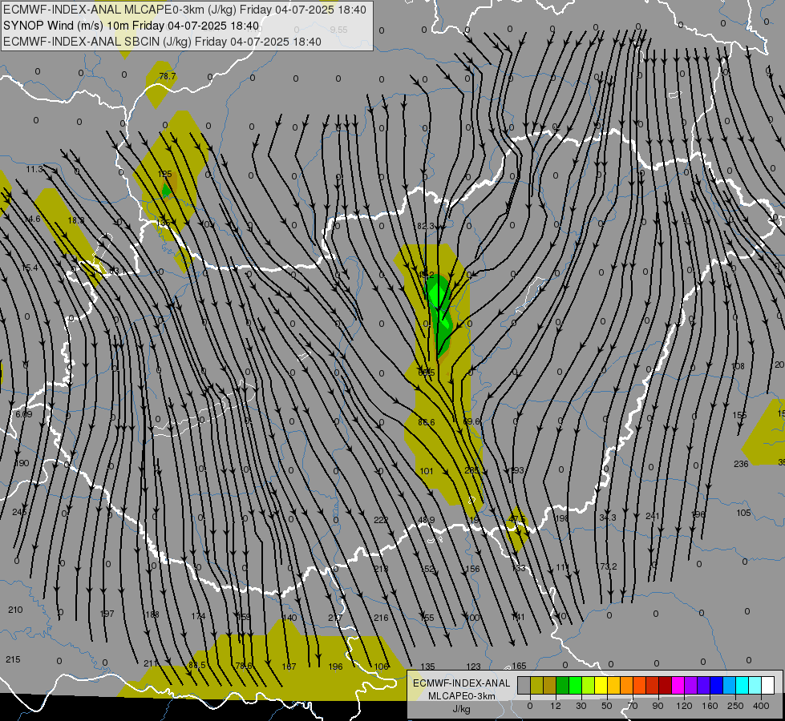The width and height of the screenshot is (785, 721).
Task: Click the '236' value on the map
Action: pos(741,464)
